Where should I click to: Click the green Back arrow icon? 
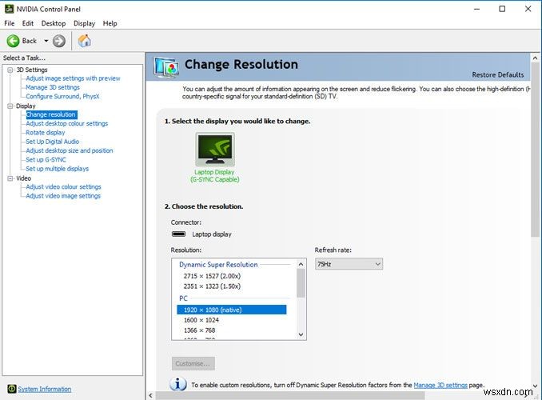pyautogui.click(x=13, y=41)
